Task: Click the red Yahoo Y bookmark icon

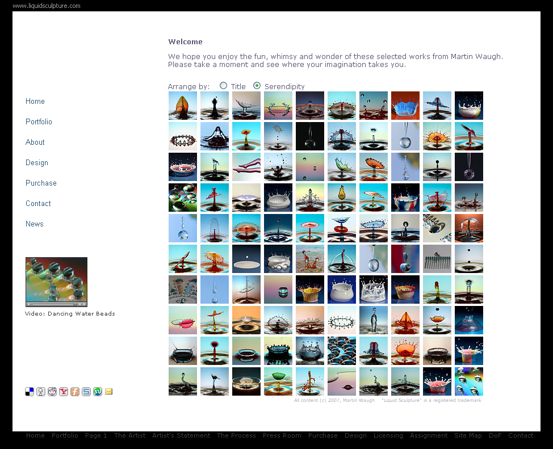Action: pos(64,392)
